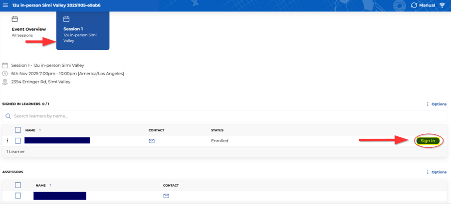
Task: Sort learners by Name column arrow
Action: 40,130
